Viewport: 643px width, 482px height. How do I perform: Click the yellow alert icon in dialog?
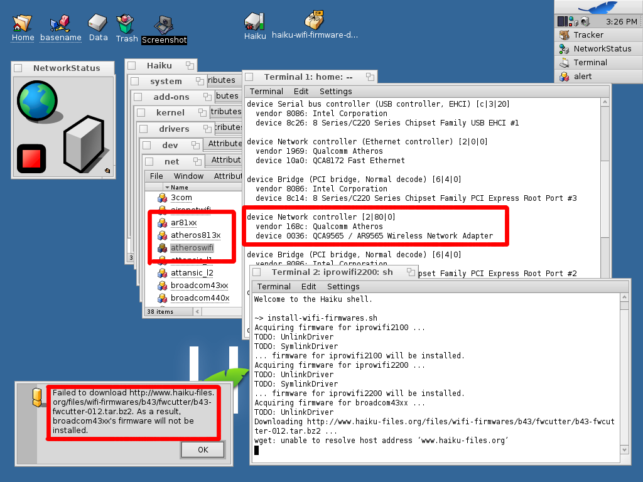click(37, 397)
